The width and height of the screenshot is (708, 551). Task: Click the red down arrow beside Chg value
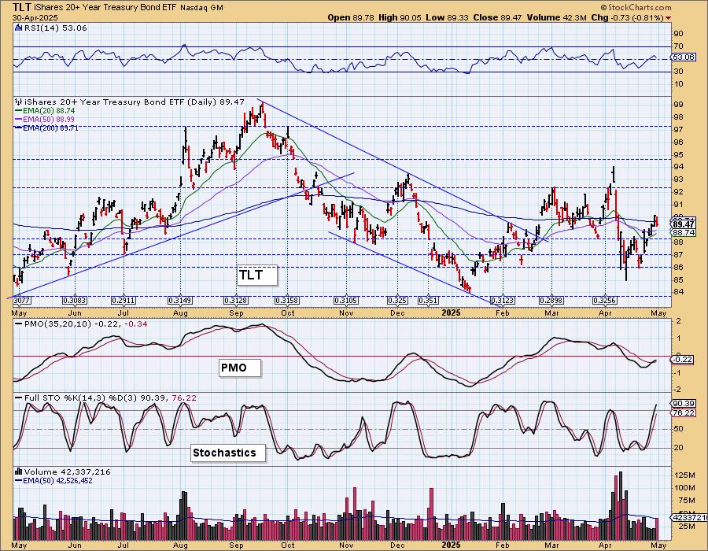668,18
